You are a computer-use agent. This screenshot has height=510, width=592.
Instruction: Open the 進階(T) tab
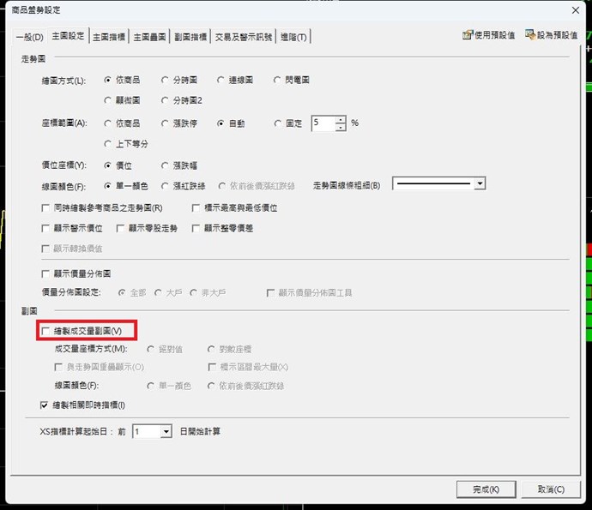pyautogui.click(x=293, y=37)
